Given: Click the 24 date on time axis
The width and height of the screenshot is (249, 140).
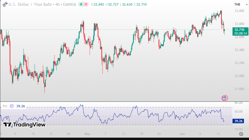Looking at the screenshot, I should tap(159, 134).
